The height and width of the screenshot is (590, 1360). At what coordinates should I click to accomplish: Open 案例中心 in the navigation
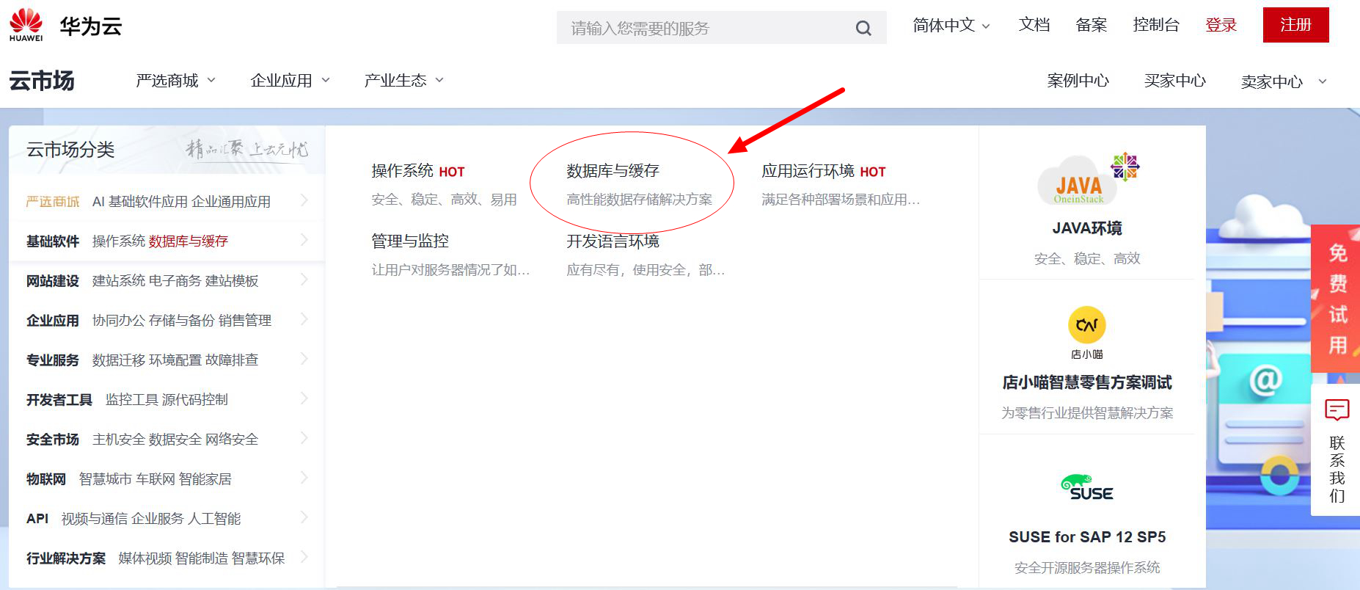coord(1078,81)
